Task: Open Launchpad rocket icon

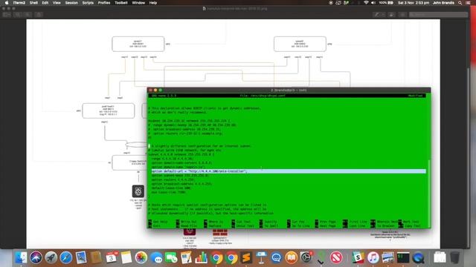Action: [51, 257]
